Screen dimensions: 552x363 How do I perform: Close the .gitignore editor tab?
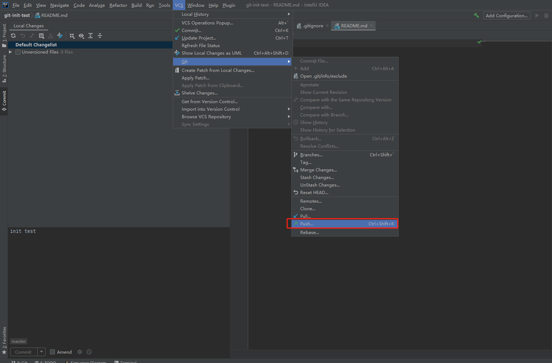pyautogui.click(x=327, y=26)
